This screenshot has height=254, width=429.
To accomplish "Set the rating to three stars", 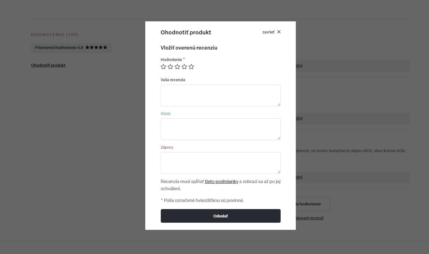I will coord(177,67).
